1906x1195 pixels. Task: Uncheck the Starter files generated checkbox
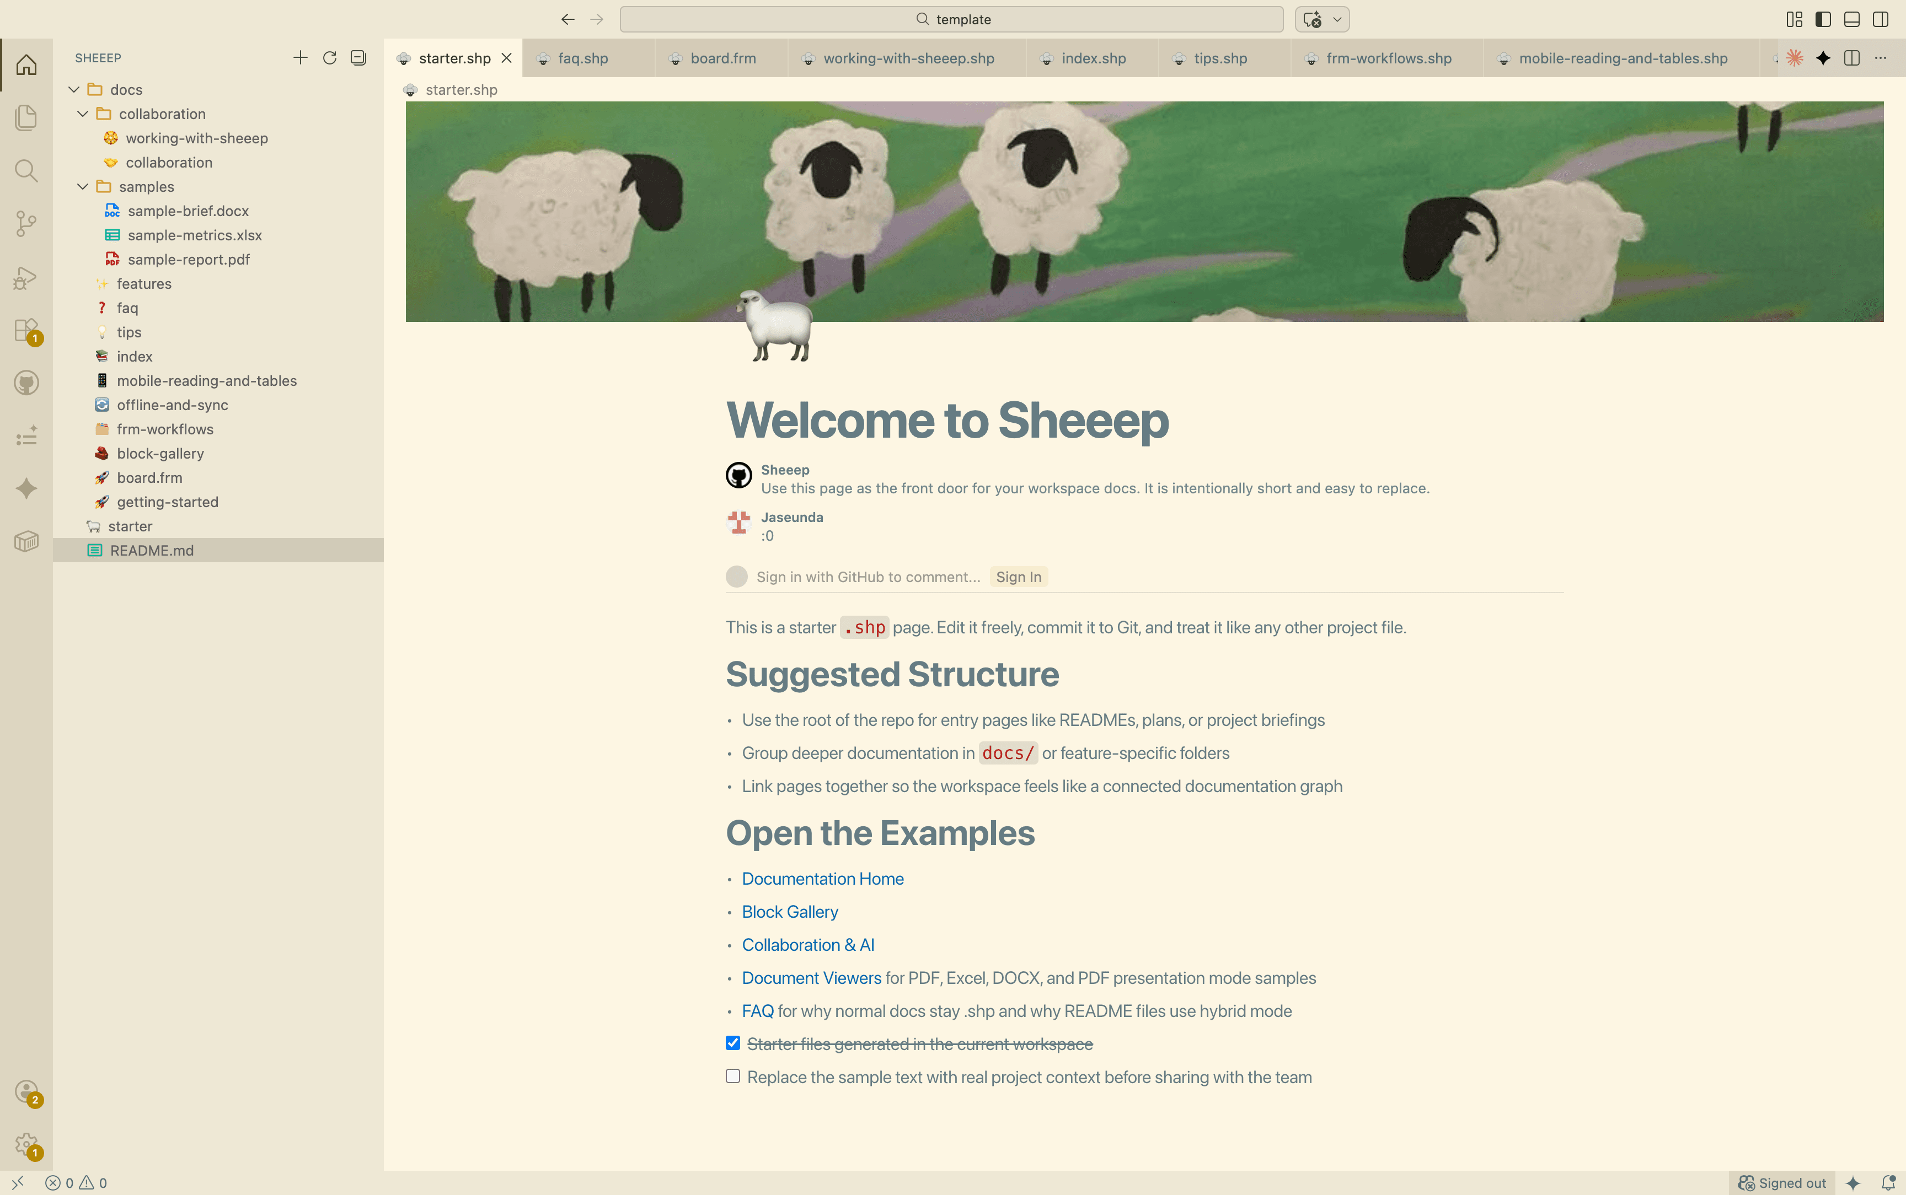(x=732, y=1042)
